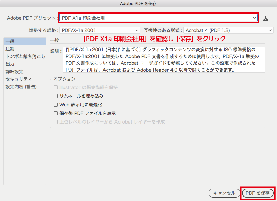Select 一般 in the left category list

pos(25,41)
